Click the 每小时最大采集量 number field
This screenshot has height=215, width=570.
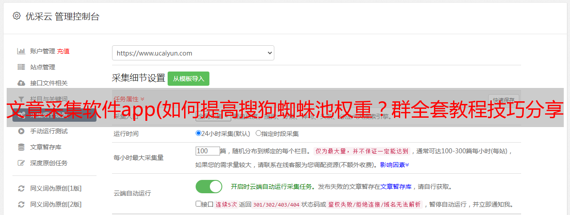[x=208, y=151]
